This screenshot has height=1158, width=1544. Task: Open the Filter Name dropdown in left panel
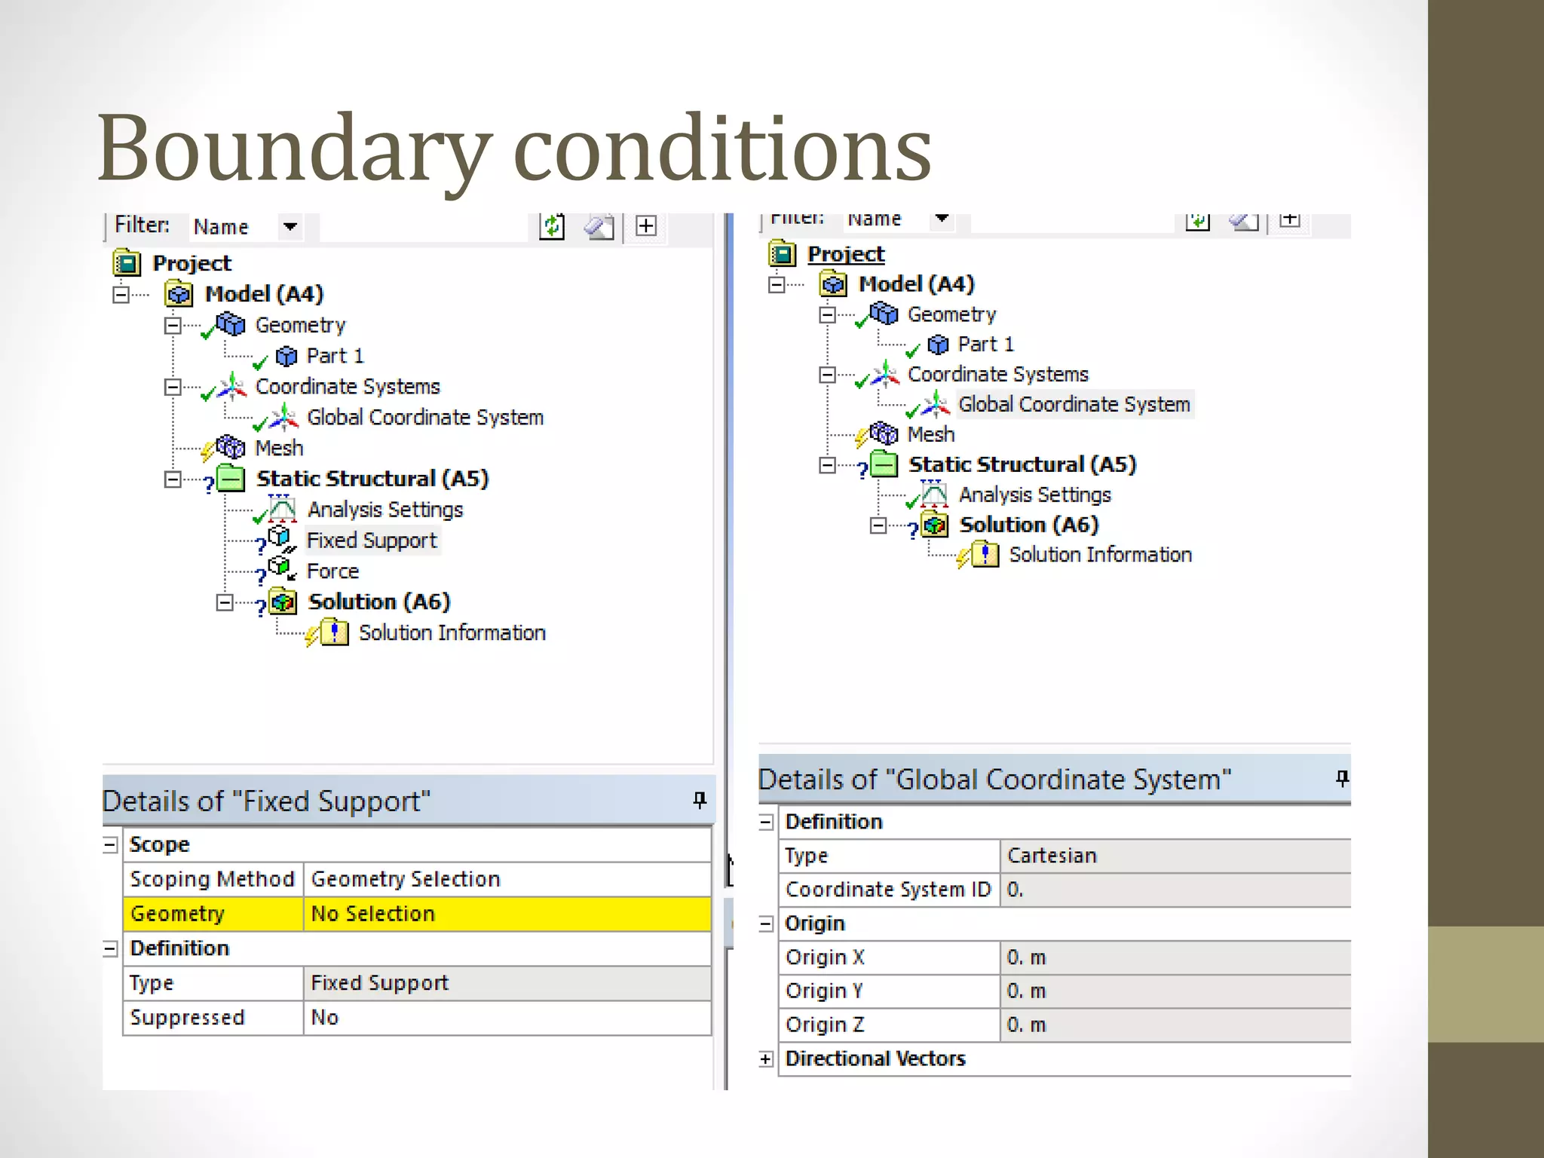click(290, 226)
